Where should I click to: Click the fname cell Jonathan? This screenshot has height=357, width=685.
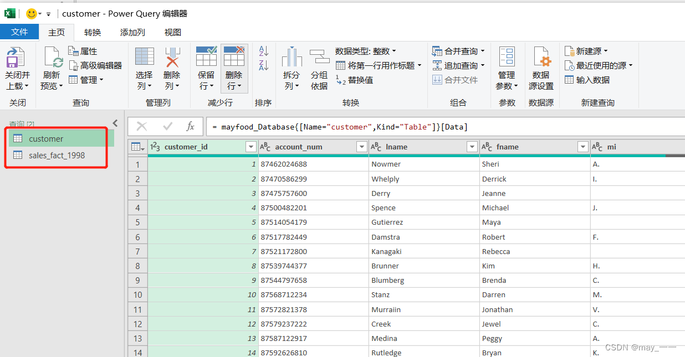[x=535, y=309]
